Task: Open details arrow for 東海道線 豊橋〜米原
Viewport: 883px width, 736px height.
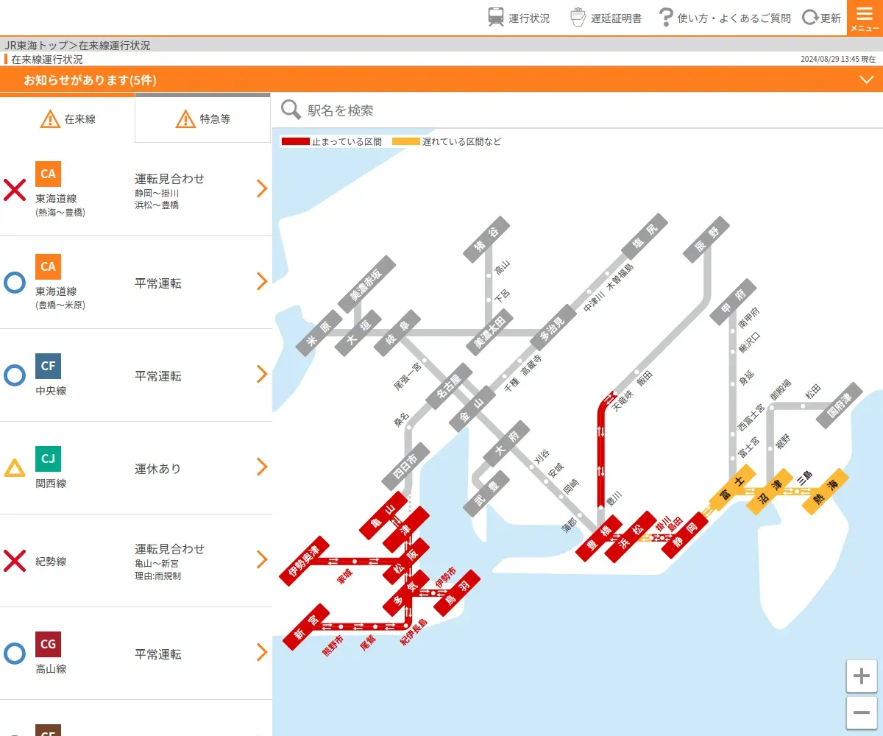Action: pos(261,281)
